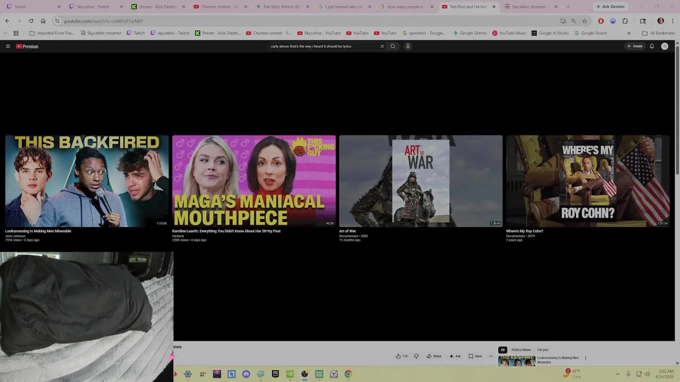Select the All filter chip
This screenshot has height=382, width=680.
pos(503,350)
